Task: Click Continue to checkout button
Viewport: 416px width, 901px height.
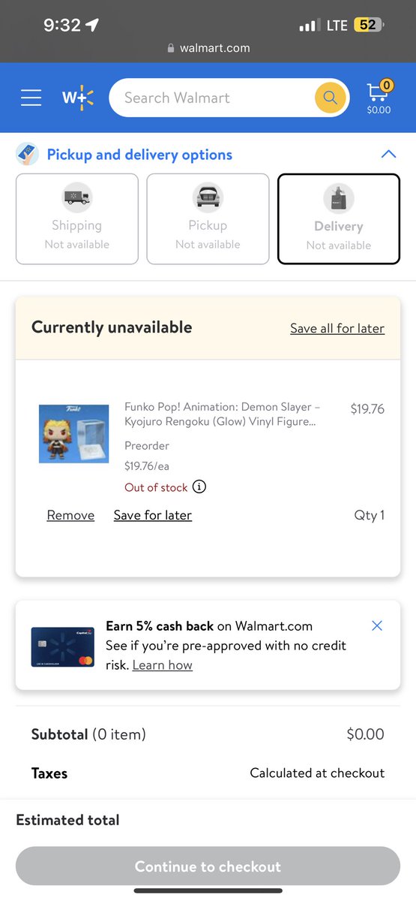Action: (x=208, y=866)
